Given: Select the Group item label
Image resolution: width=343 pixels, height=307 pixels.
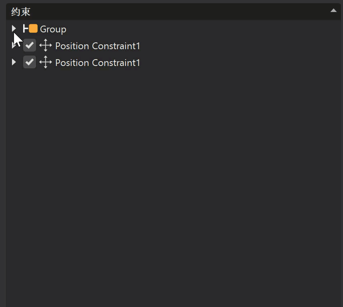Looking at the screenshot, I should [x=53, y=29].
